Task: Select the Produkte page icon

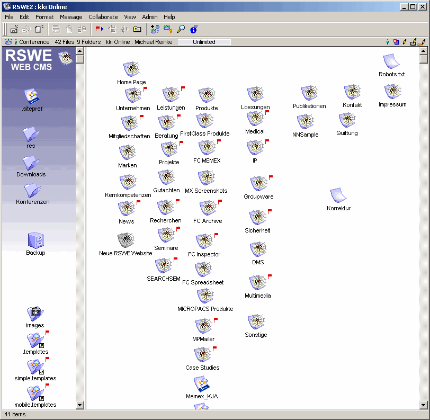Action: [x=207, y=95]
